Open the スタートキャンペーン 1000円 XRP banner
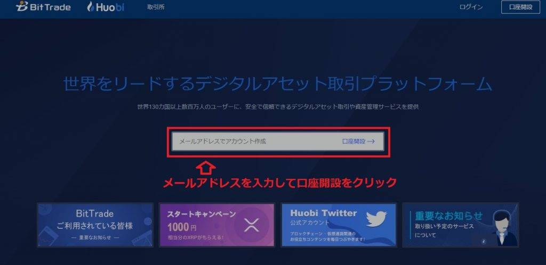The width and height of the screenshot is (546, 265). [x=216, y=225]
